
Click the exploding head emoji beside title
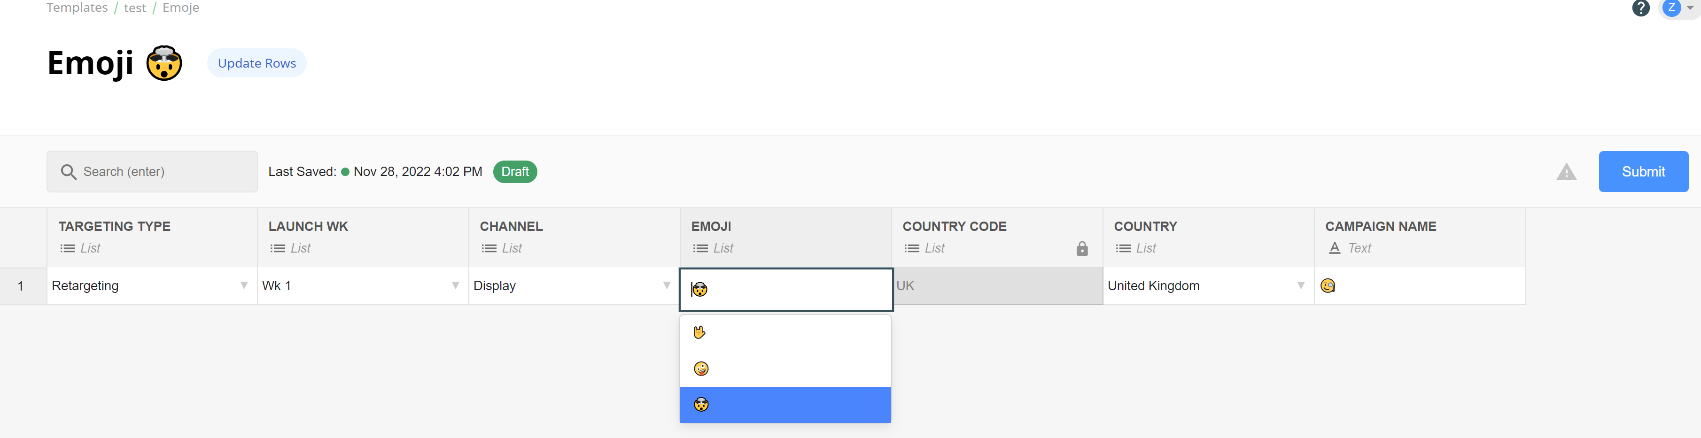164,63
